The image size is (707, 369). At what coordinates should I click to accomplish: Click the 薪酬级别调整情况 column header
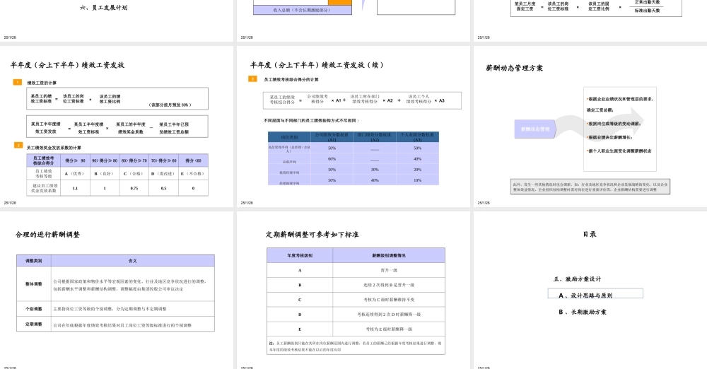389,255
